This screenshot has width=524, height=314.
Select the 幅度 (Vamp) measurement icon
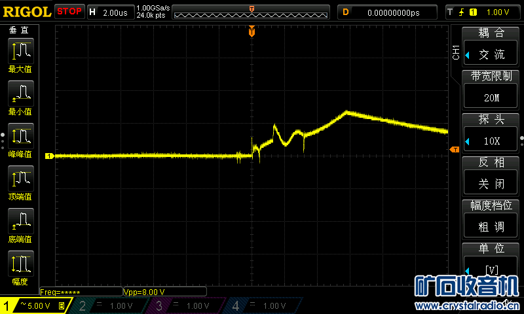20,263
